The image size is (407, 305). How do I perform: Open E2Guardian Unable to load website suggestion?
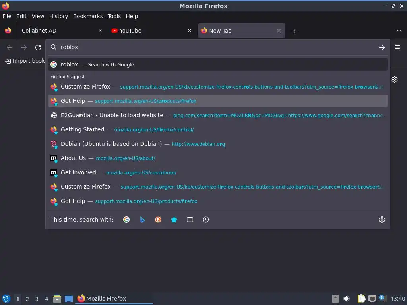(x=217, y=115)
